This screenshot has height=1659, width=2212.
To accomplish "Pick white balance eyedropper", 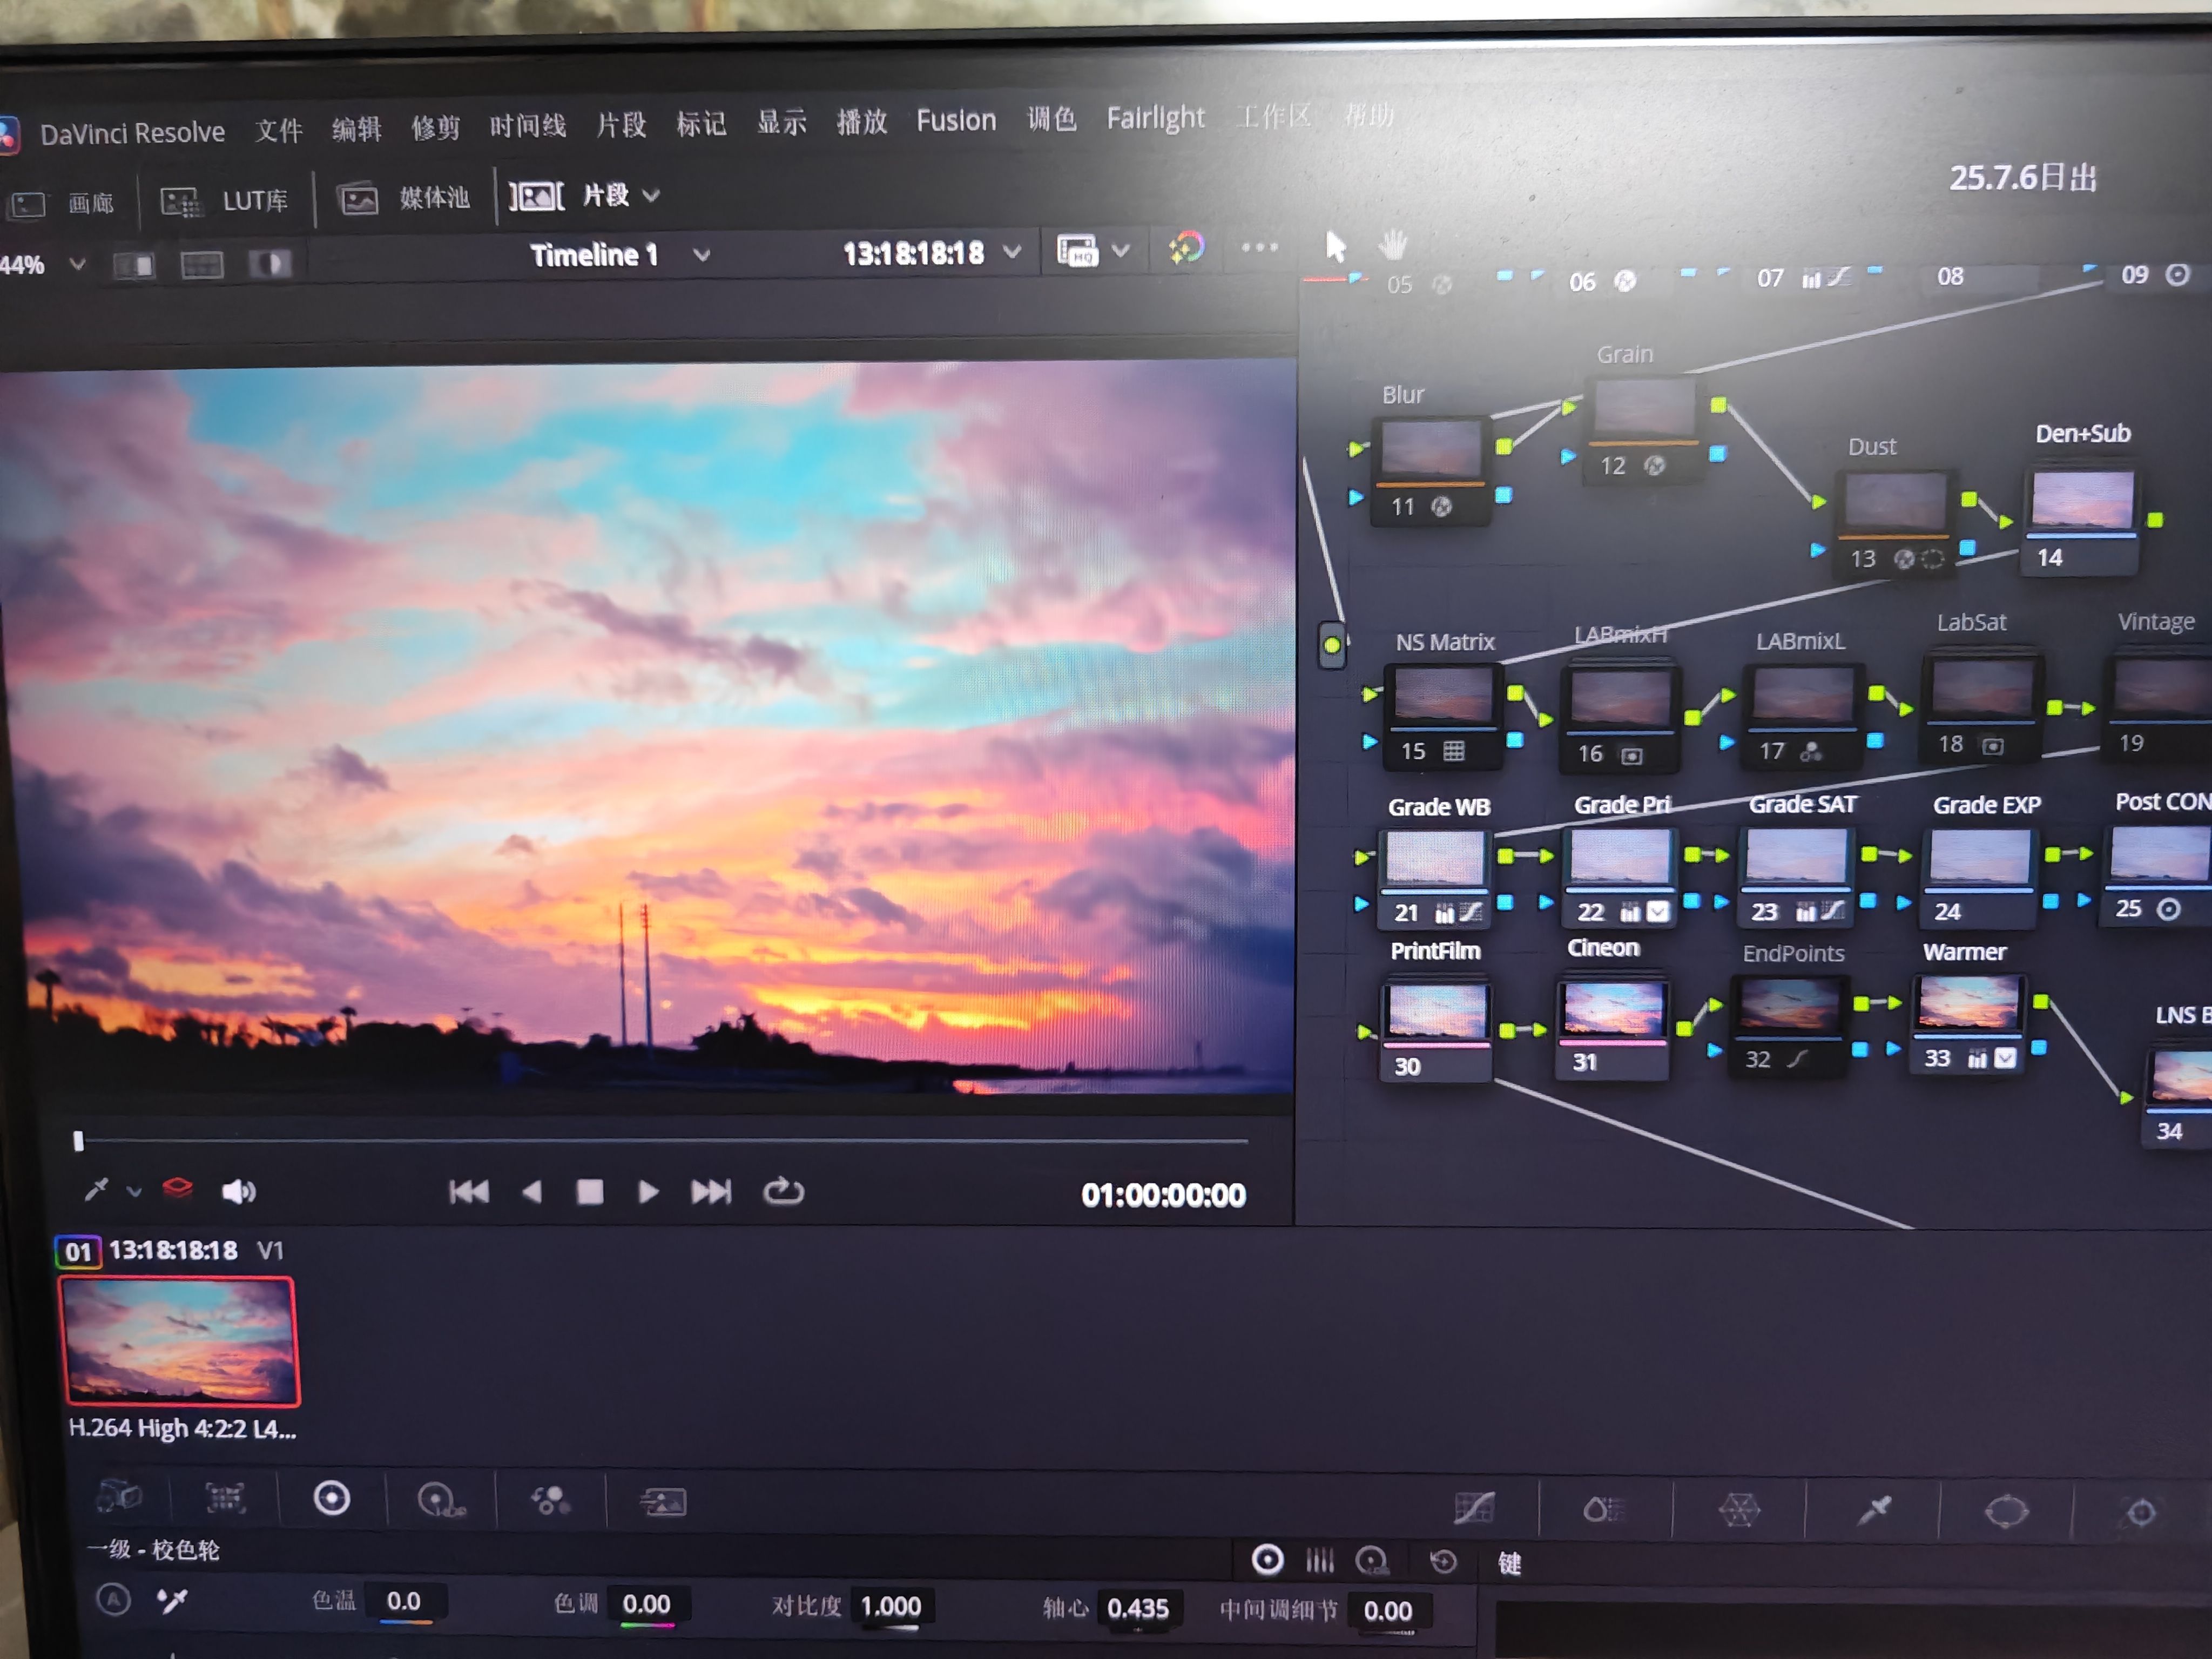I will tap(172, 1600).
